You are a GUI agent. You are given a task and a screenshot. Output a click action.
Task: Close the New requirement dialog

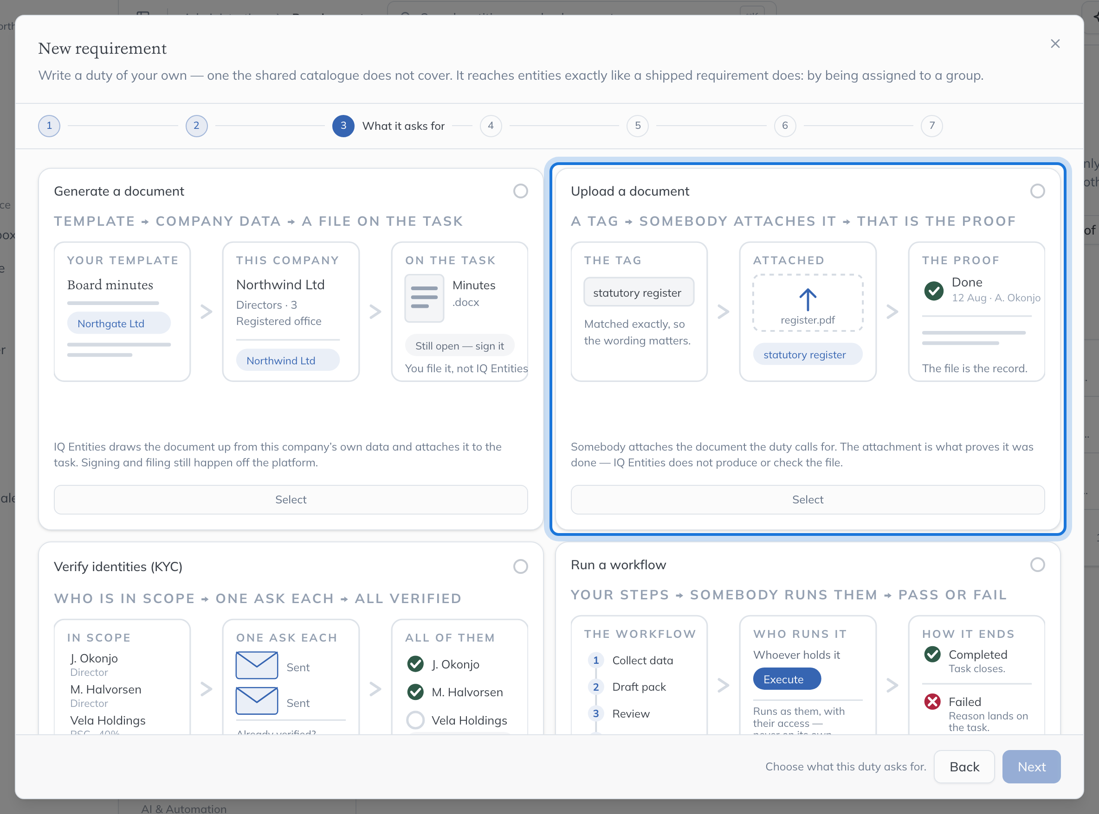[x=1054, y=44]
